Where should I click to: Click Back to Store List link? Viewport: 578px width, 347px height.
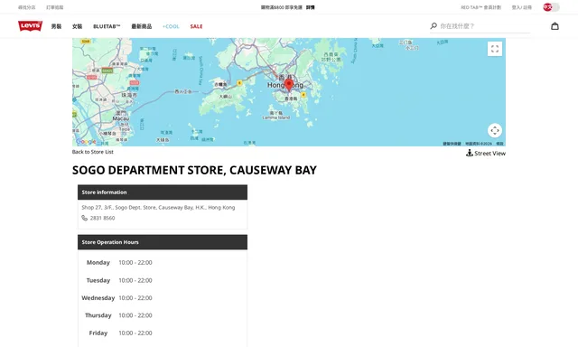tap(92, 152)
